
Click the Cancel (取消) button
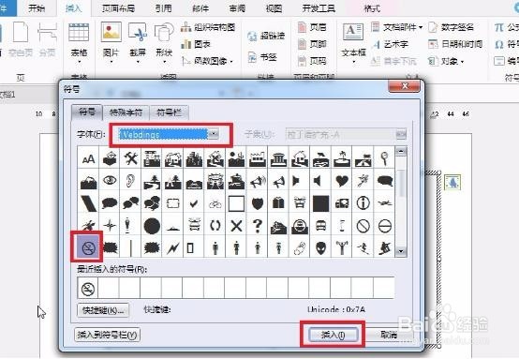pyautogui.click(x=389, y=335)
